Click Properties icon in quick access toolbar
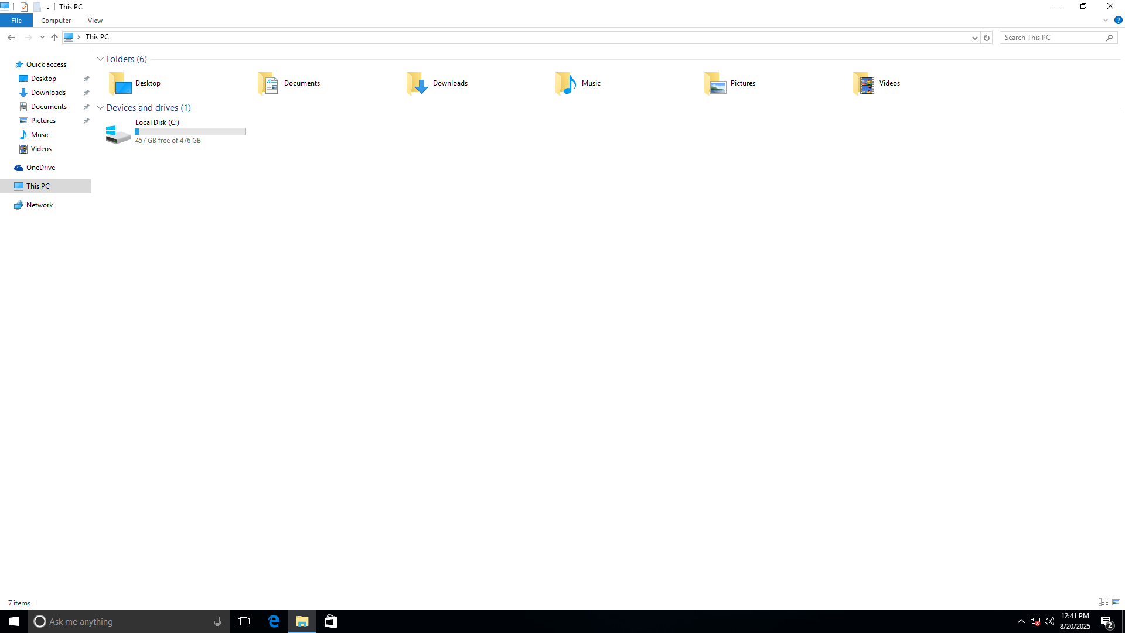This screenshot has width=1125, height=633. pos(24,7)
